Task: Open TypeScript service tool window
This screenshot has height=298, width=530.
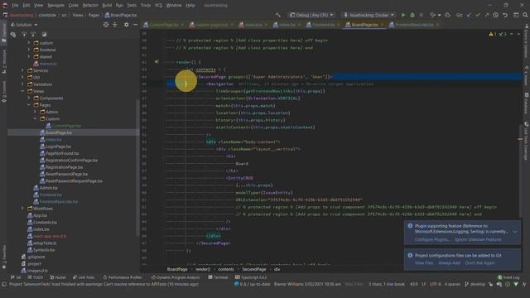Action: [251, 277]
